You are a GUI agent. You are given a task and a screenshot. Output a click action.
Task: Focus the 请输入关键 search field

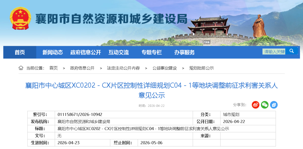274,51
